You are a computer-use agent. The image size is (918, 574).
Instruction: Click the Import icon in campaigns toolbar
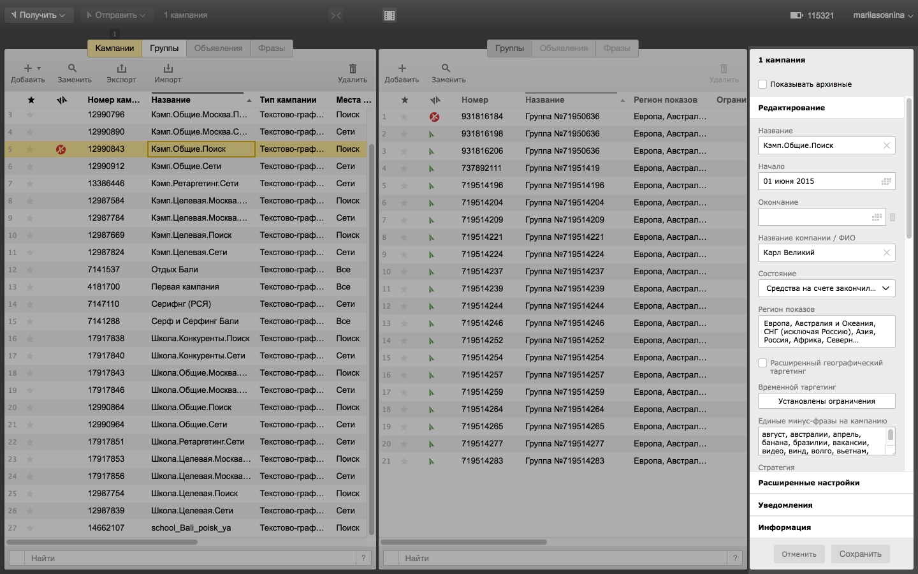[x=168, y=68]
